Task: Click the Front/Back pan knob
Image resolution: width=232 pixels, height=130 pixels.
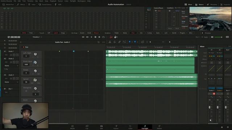Action: pos(35,62)
